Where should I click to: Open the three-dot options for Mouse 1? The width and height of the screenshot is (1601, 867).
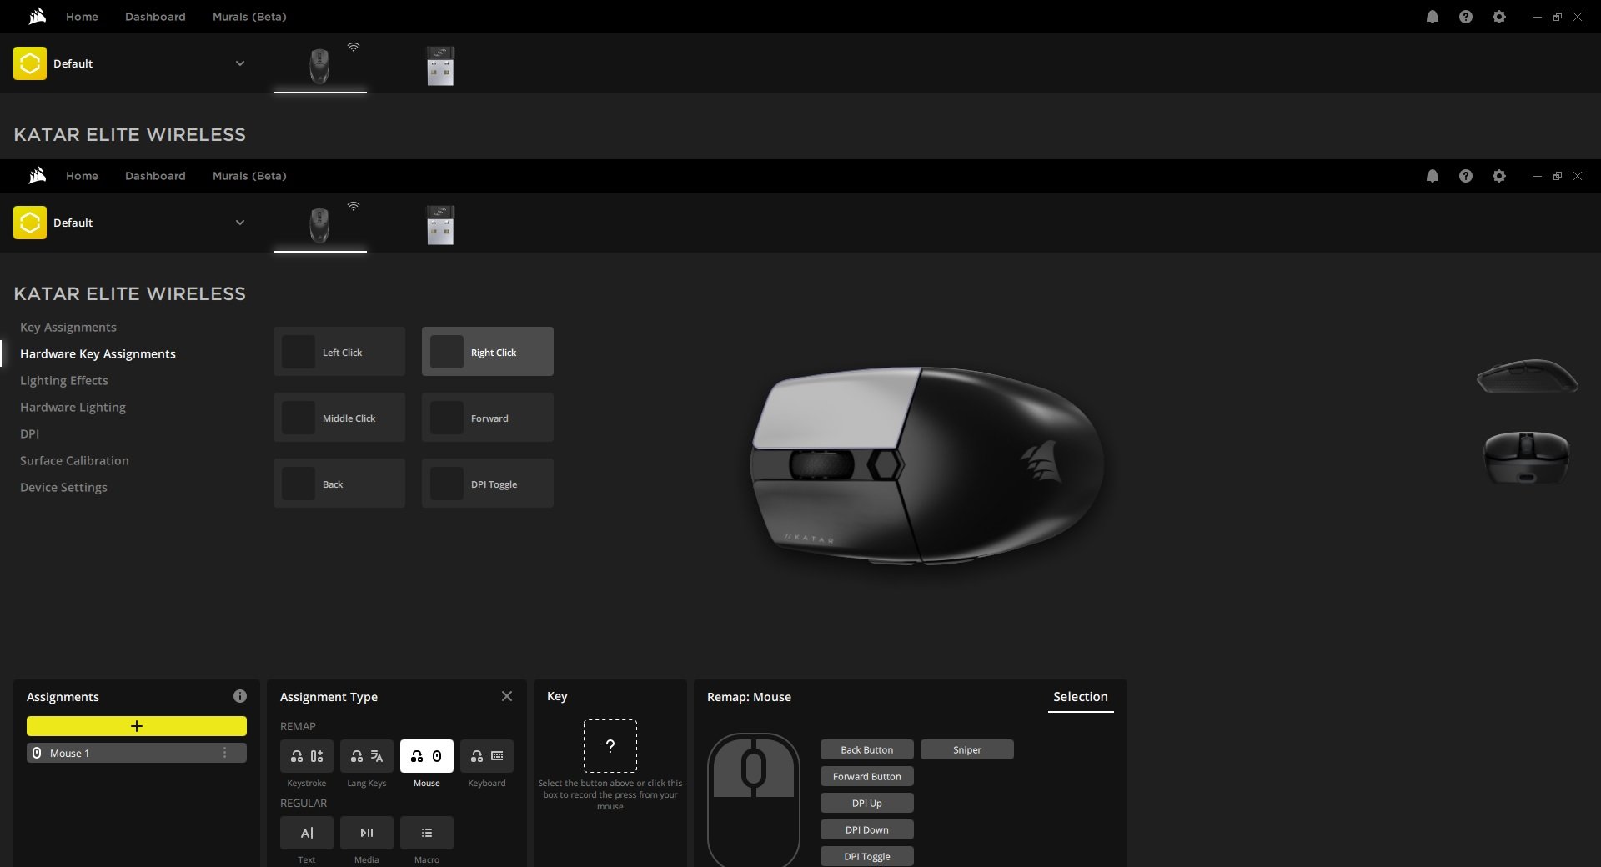[x=224, y=753]
